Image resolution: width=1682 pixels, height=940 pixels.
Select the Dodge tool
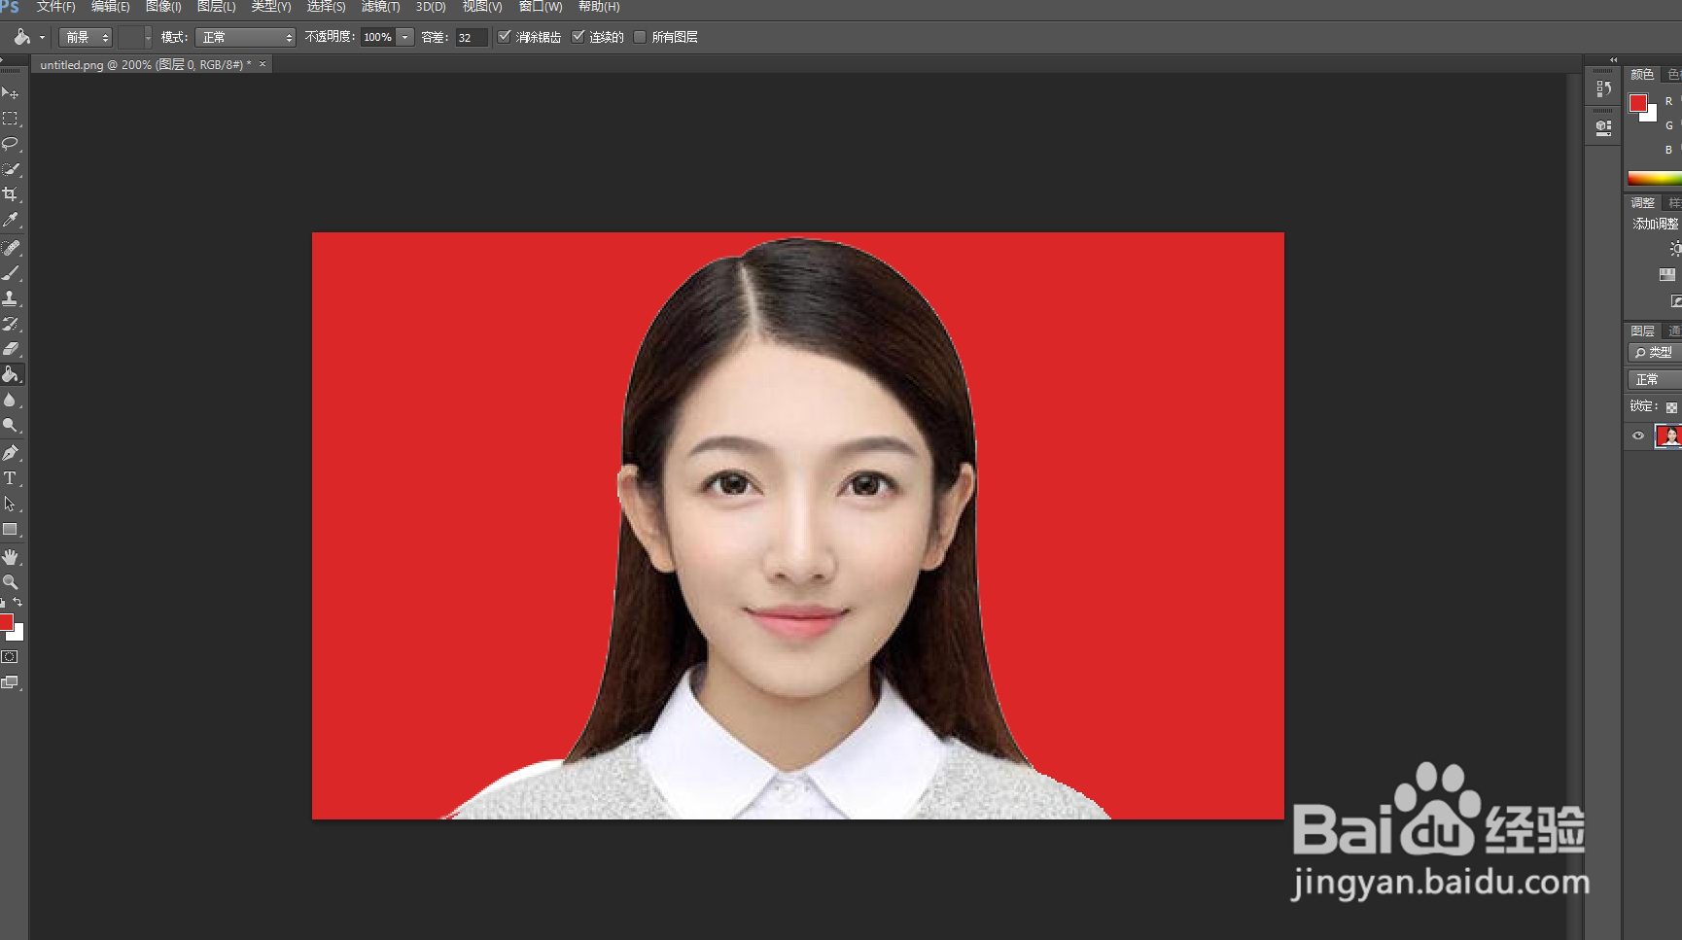[x=11, y=426]
